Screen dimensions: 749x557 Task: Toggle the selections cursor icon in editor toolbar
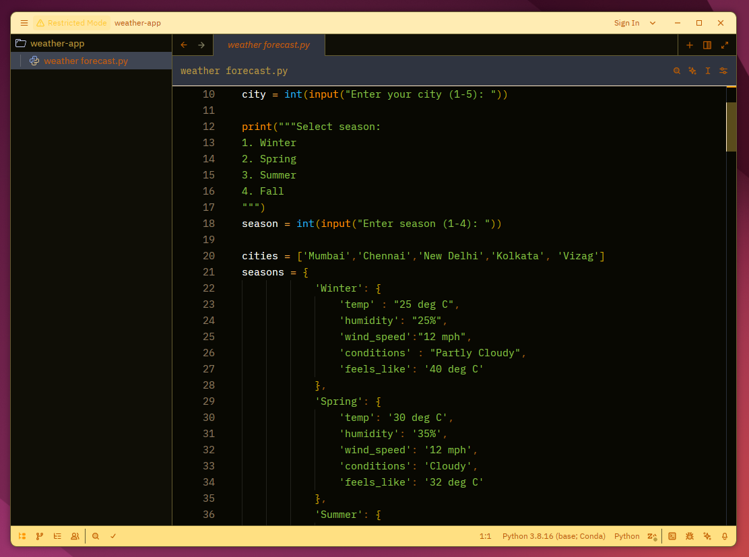point(708,71)
